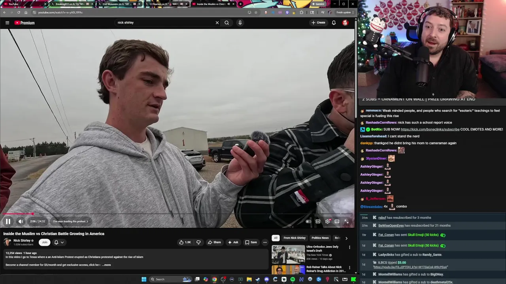This screenshot has width=506, height=284.
Task: Open Nick Shirley channel avatar
Action: pyautogui.click(x=8, y=242)
